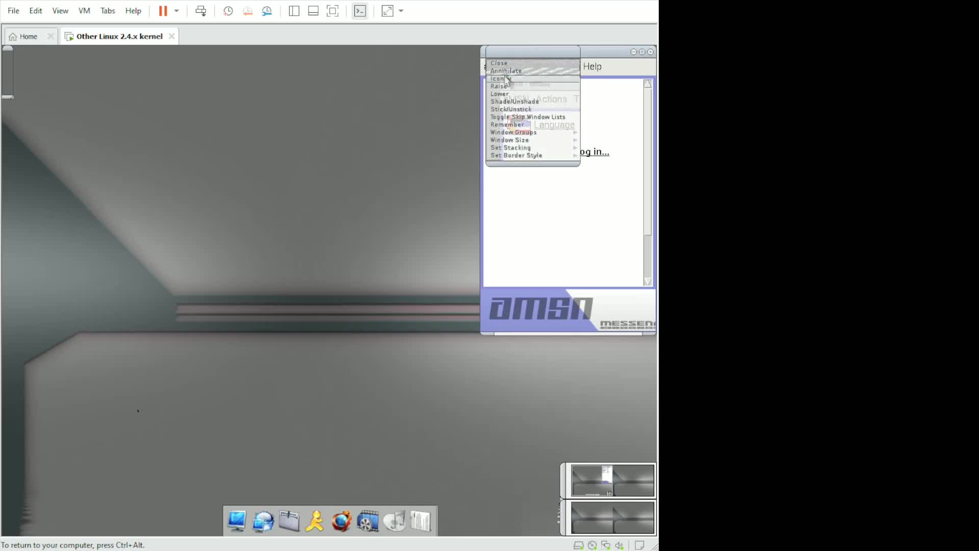This screenshot has width=979, height=551.
Task: Select Stick/Unstick in the window menu
Action: point(511,109)
